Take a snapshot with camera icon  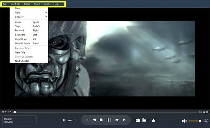(138, 120)
